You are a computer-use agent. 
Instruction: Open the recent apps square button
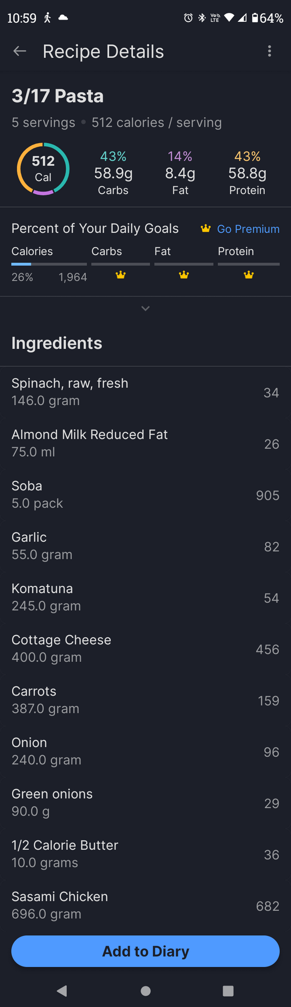(228, 991)
